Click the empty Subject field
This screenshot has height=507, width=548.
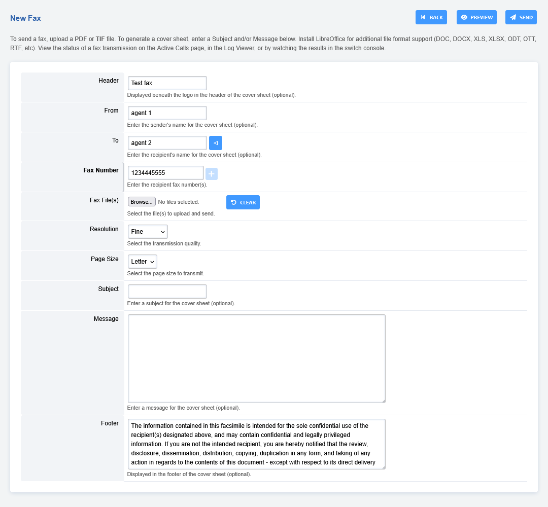[167, 292]
